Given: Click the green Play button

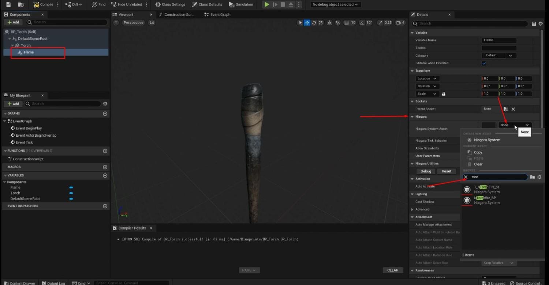Looking at the screenshot, I should pos(267,4).
